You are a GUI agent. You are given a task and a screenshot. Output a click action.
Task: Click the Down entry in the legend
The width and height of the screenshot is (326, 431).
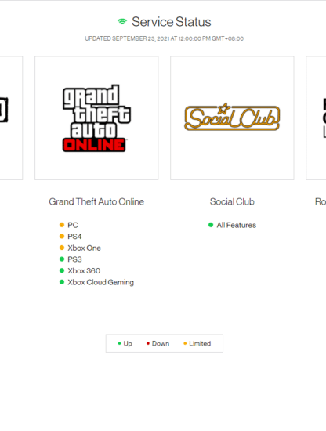158,343
